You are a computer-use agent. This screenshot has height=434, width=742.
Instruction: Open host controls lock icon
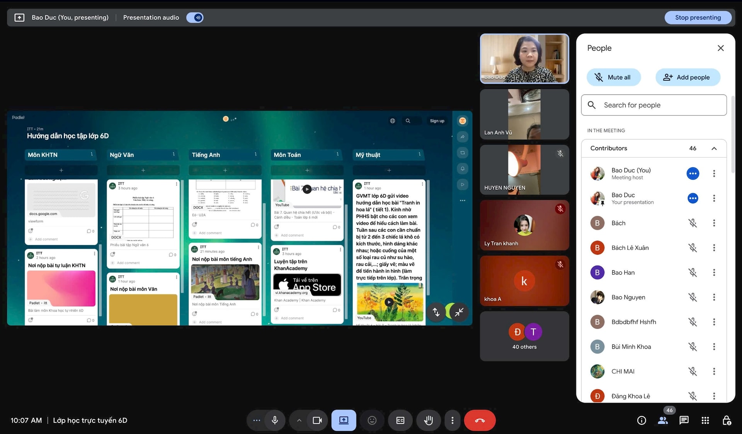coord(727,420)
